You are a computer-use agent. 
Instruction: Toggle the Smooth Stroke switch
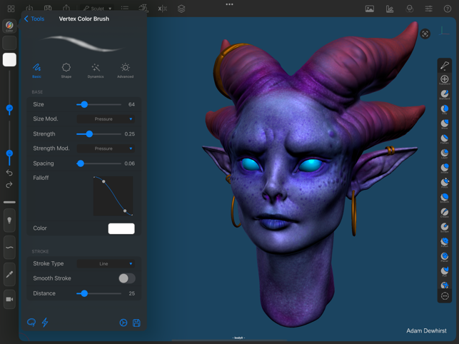coord(127,278)
